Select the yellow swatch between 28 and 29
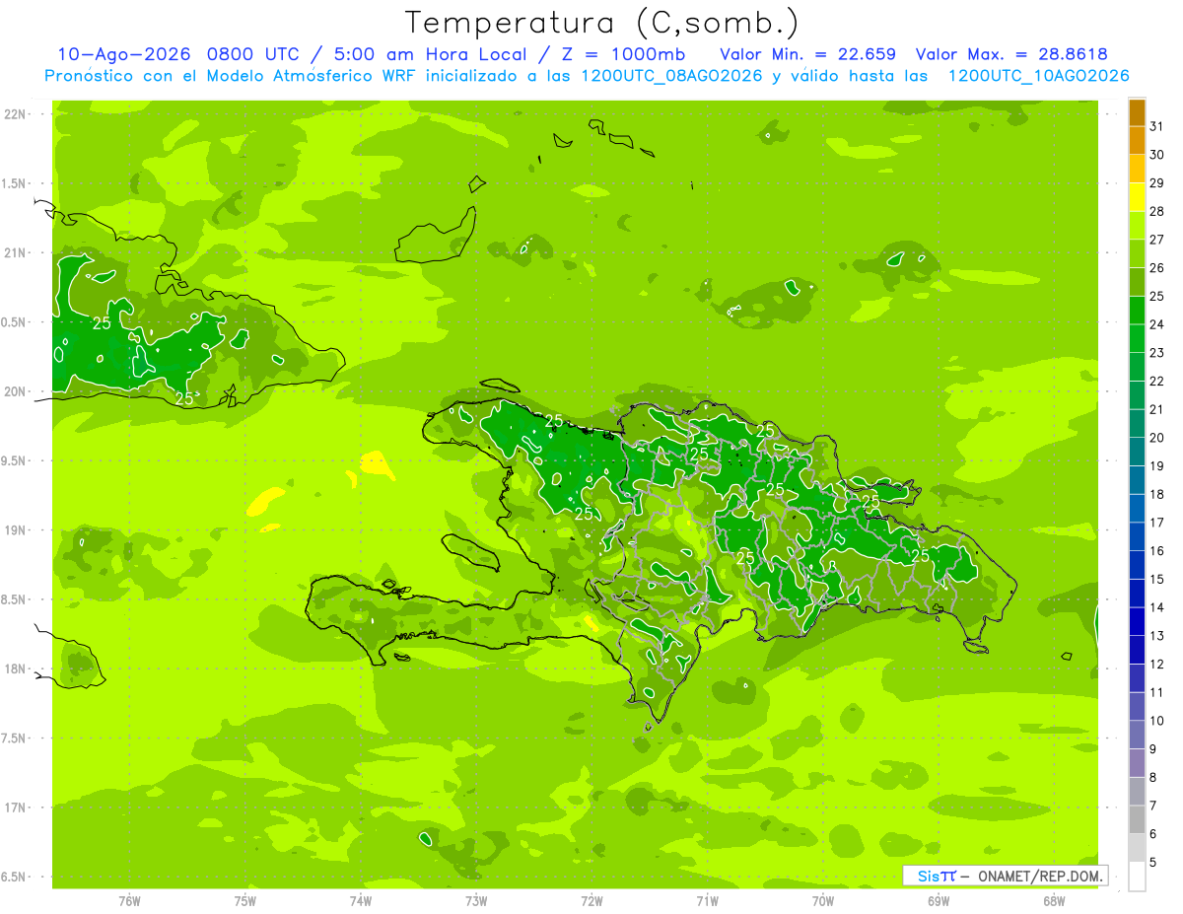The height and width of the screenshot is (914, 1183). point(1137,197)
